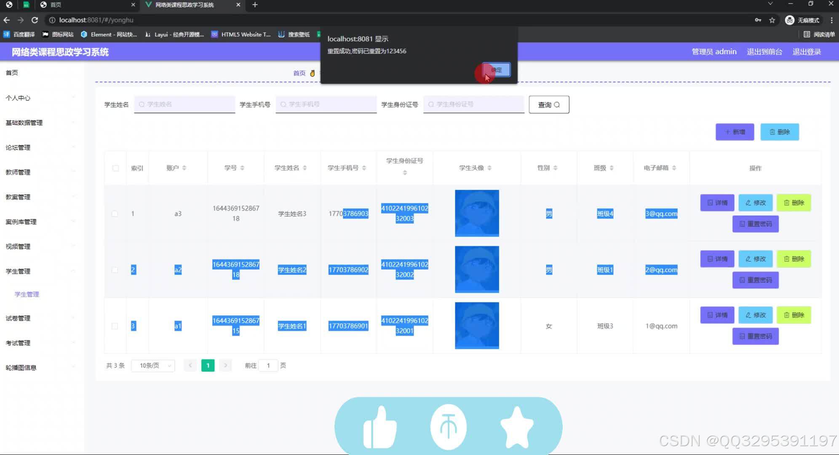
Task: Confirm the alert dialog 确定 button
Action: [496, 70]
